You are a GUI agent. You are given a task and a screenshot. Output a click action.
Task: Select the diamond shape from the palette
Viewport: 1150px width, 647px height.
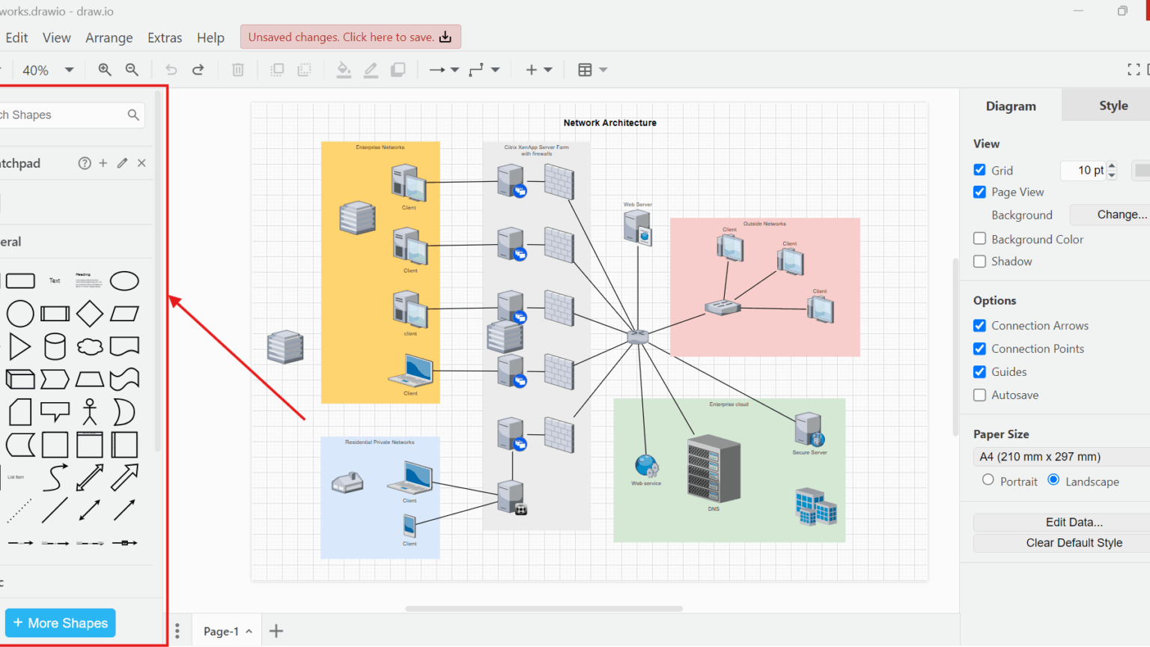pyautogui.click(x=90, y=314)
